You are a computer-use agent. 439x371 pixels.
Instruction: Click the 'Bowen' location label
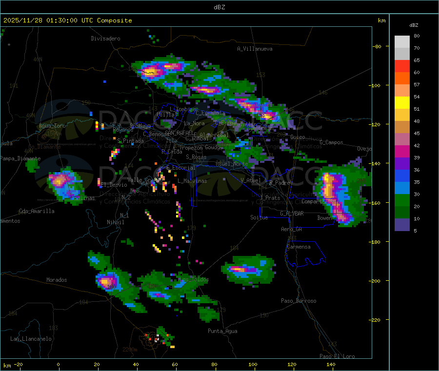(x=324, y=217)
